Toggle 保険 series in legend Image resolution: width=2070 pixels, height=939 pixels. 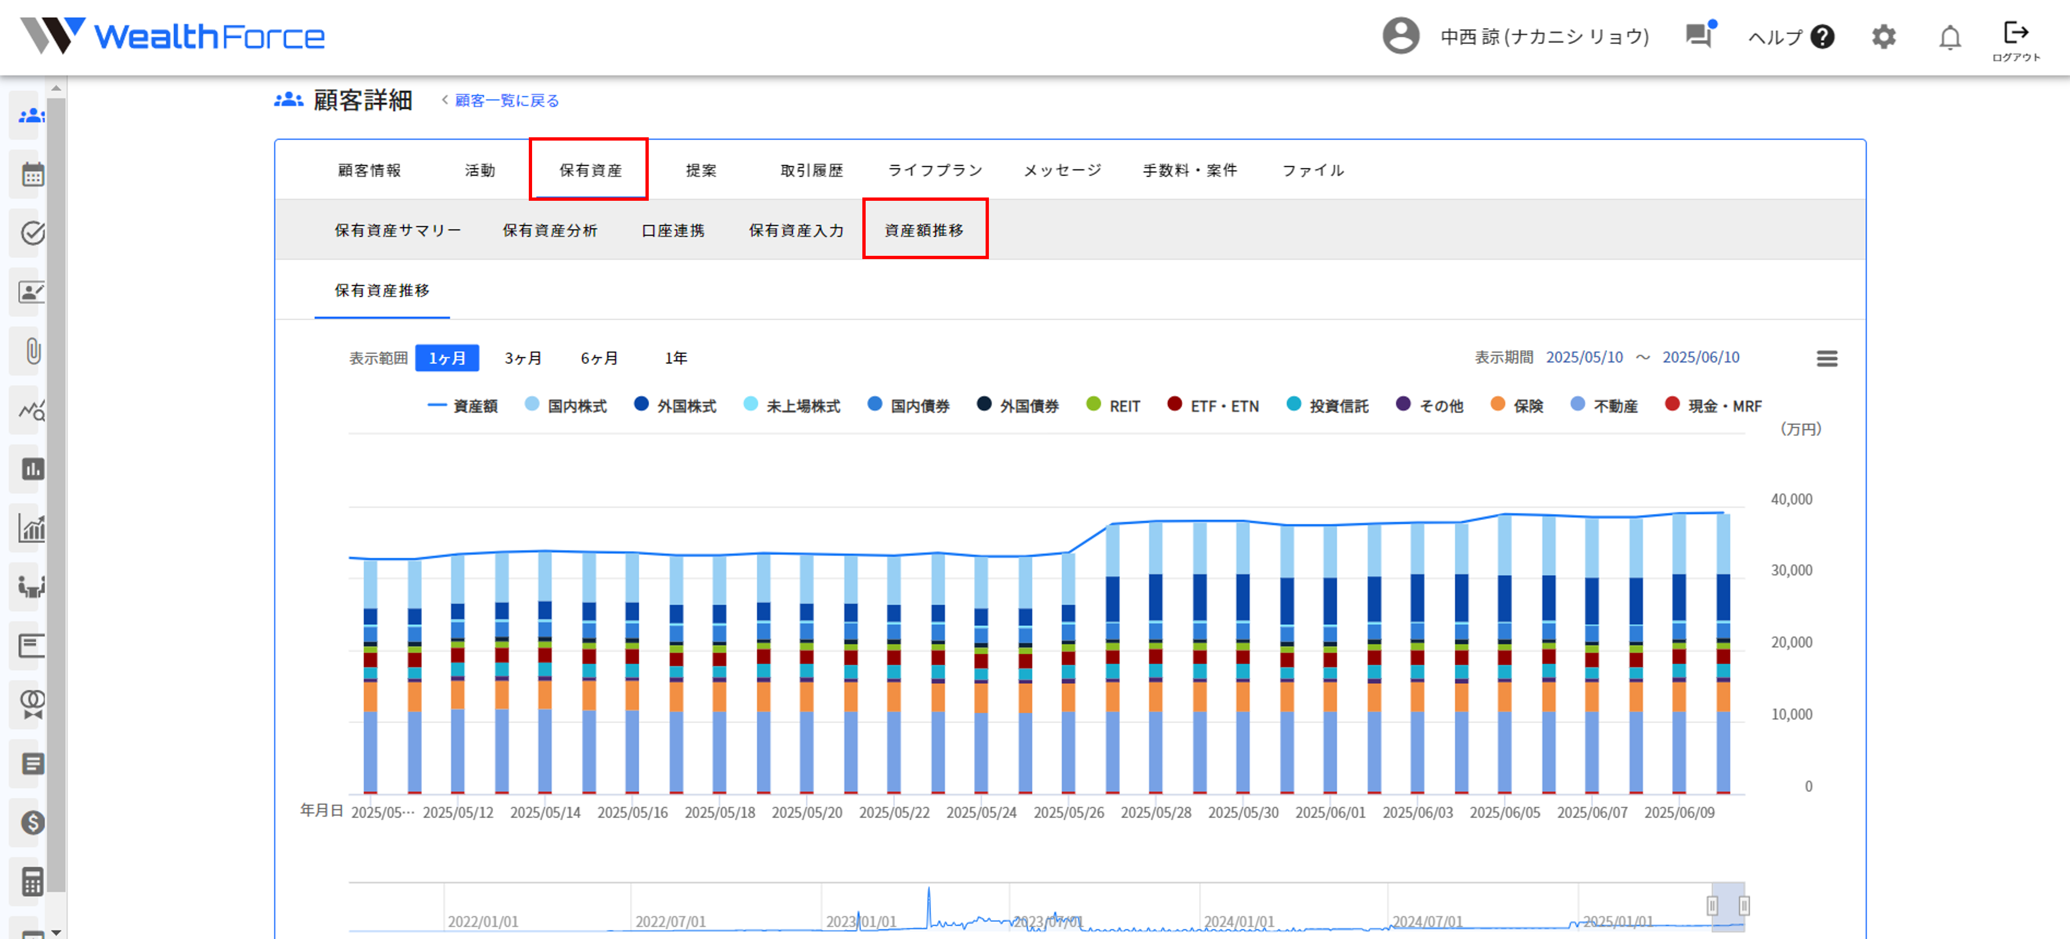point(1517,406)
